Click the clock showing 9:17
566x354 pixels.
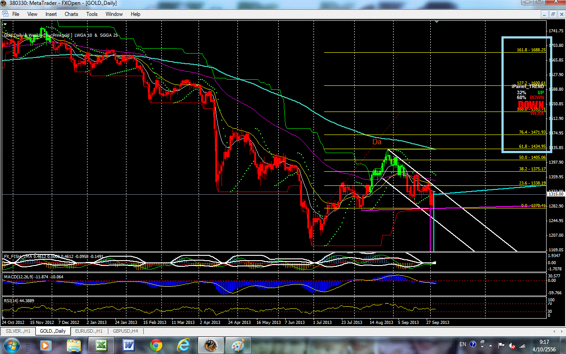click(x=544, y=345)
